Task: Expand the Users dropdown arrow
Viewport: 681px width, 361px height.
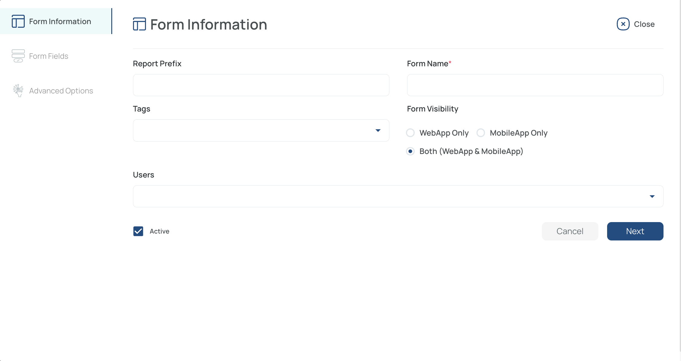Action: point(652,196)
